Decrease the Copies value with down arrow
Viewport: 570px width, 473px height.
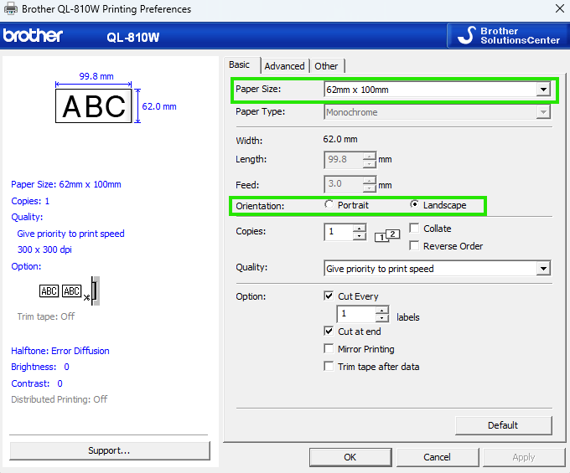click(359, 236)
